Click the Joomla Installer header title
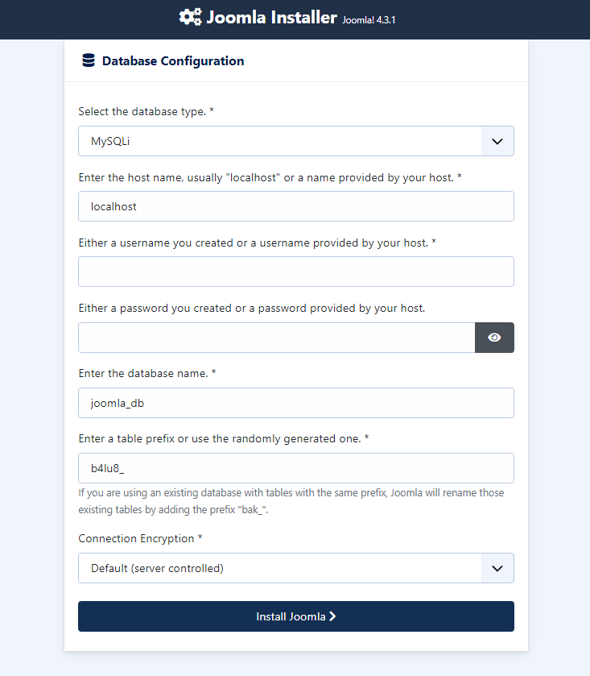This screenshot has height=676, width=590. tap(271, 17)
